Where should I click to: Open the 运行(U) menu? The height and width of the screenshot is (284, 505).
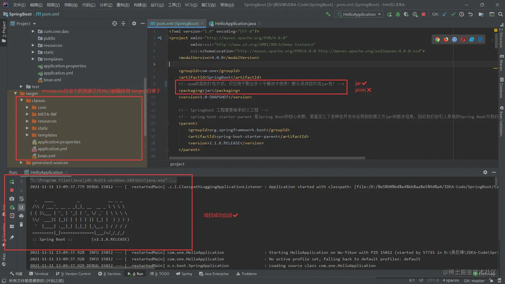[x=157, y=5]
